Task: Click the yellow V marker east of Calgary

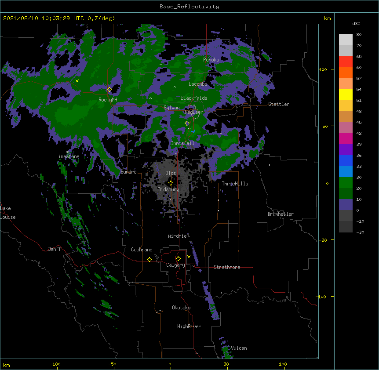Action: pos(189,257)
